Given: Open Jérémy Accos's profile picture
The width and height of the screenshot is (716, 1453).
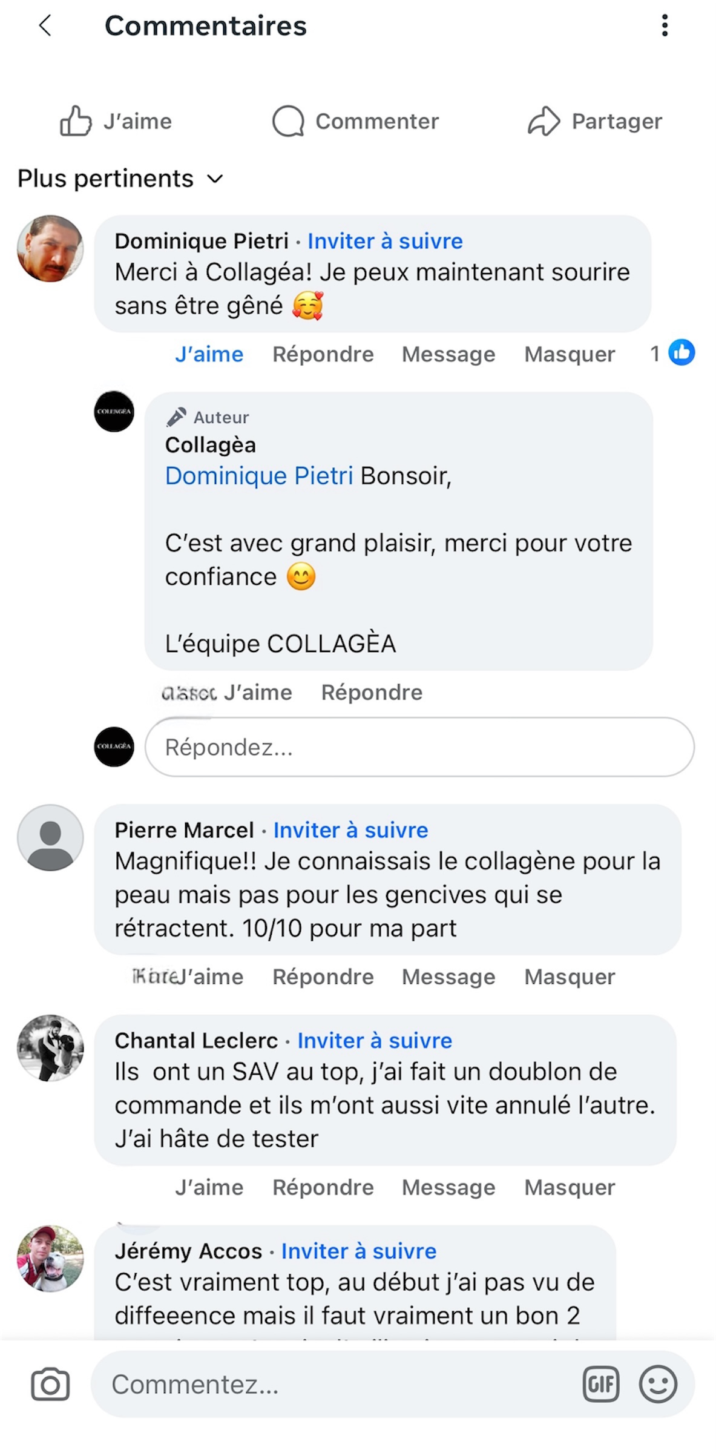Looking at the screenshot, I should click(x=50, y=1259).
